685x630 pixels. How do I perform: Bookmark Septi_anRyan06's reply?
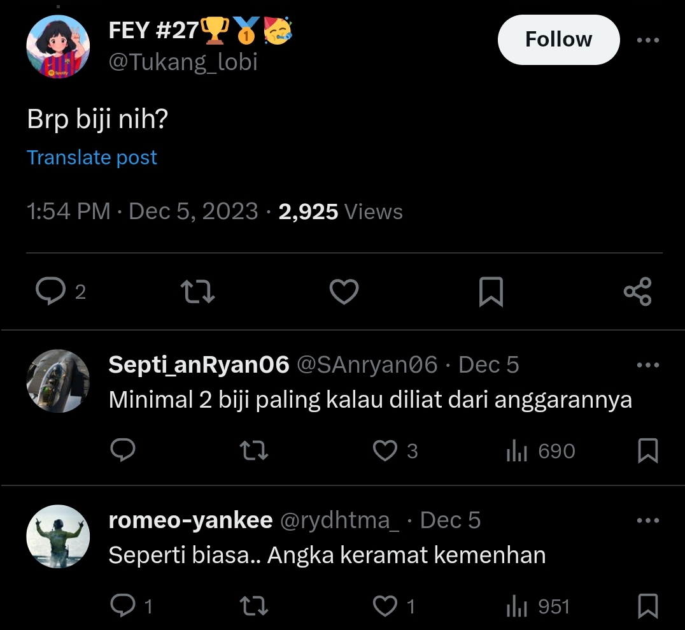[647, 451]
